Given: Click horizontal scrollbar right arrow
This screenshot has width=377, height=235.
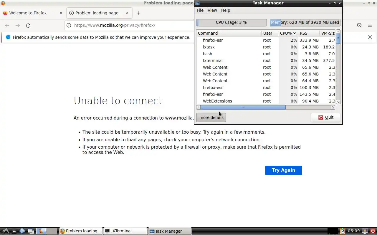Looking at the screenshot, I should point(333,108).
